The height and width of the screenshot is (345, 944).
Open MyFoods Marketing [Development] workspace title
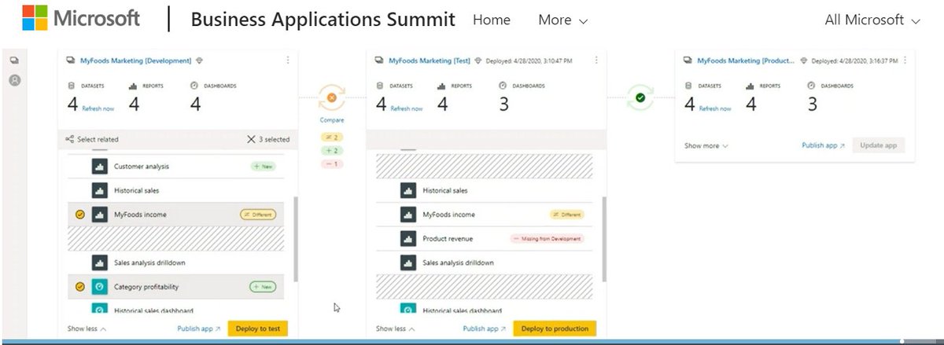point(136,60)
